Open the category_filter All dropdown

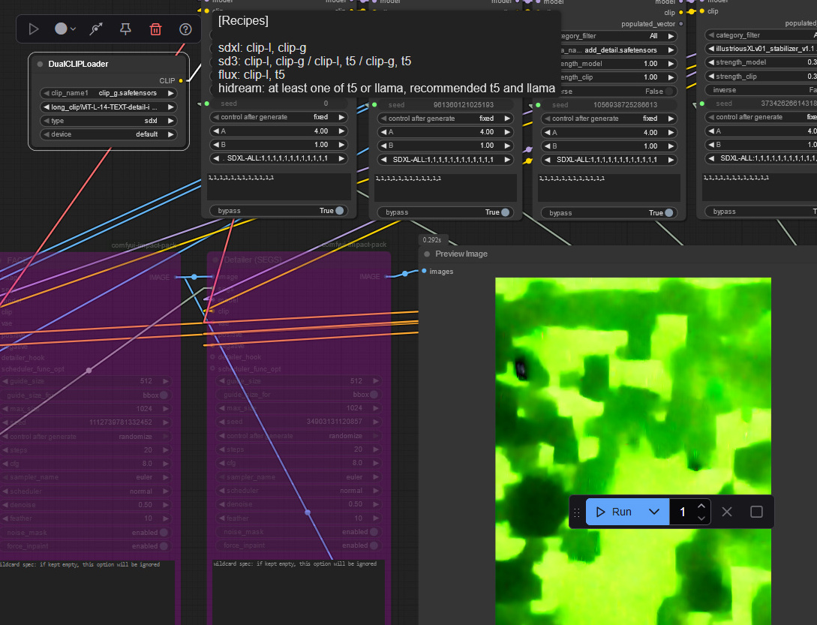609,36
